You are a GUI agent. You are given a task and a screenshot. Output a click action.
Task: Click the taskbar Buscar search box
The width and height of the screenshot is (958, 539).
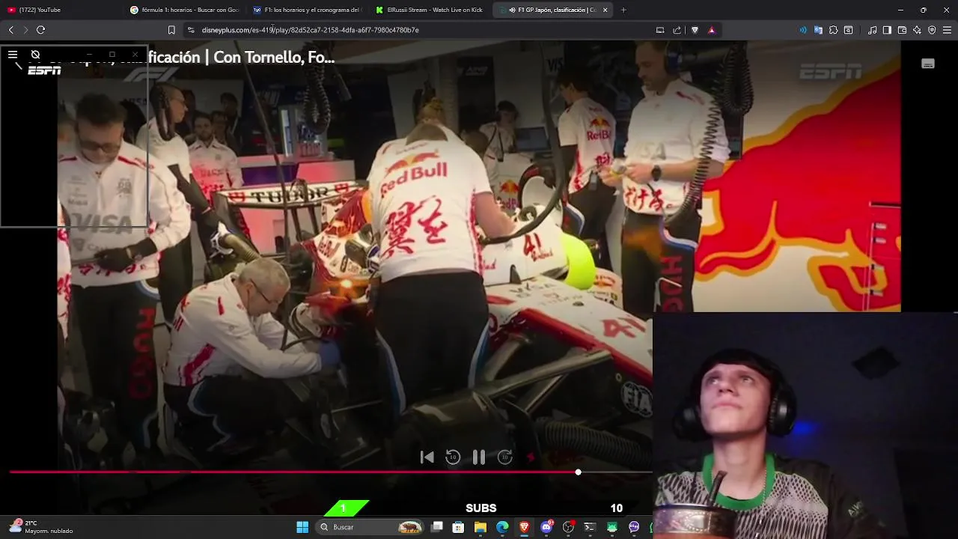[x=370, y=527]
